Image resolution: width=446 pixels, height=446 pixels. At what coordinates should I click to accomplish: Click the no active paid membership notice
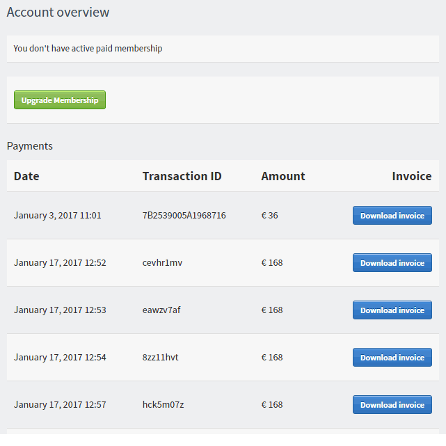pyautogui.click(x=88, y=48)
